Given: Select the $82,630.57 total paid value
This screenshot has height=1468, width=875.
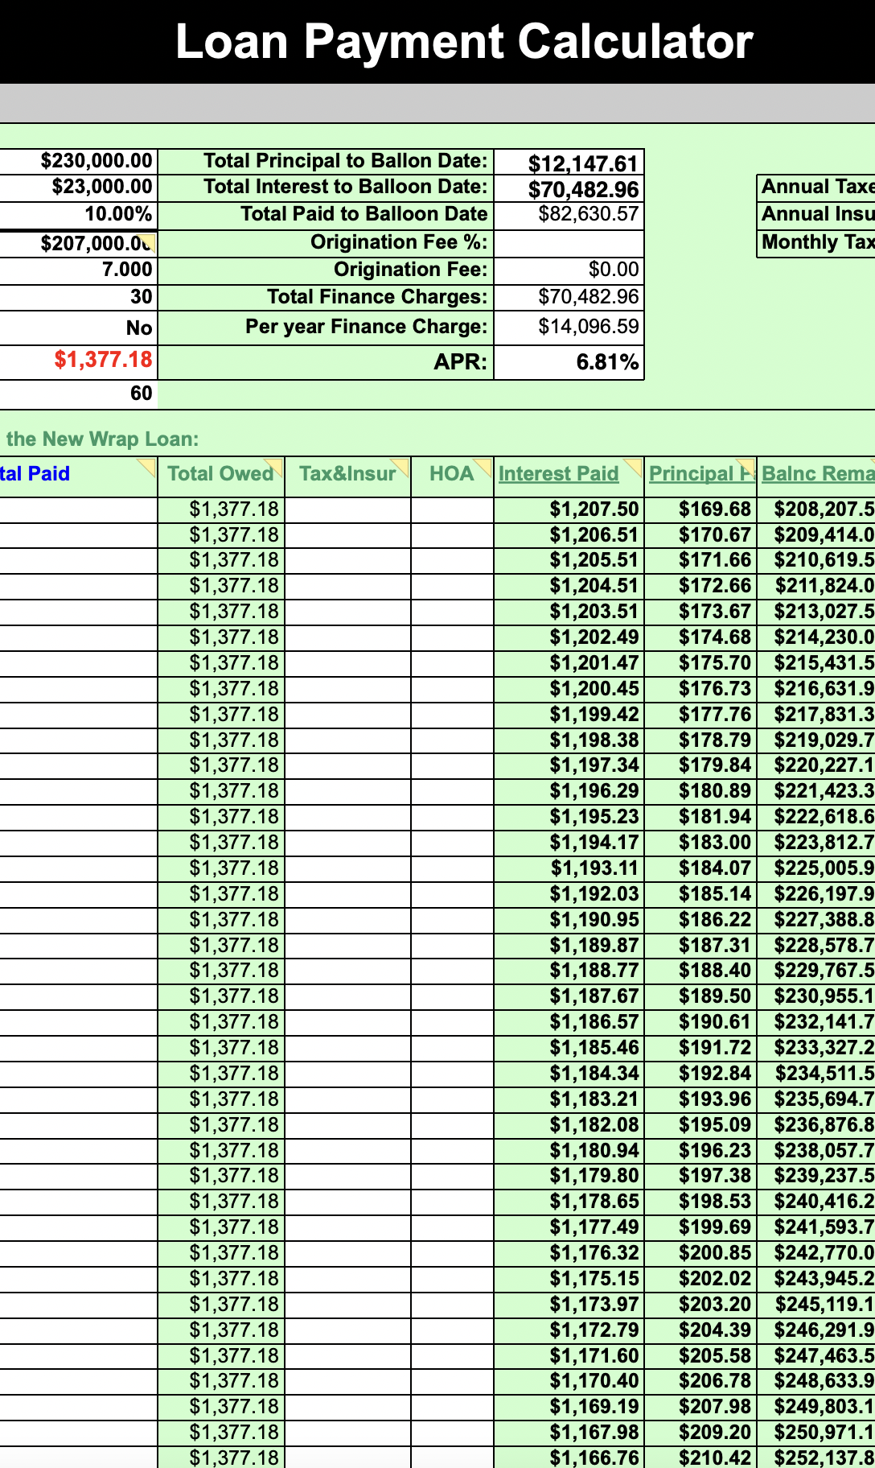Looking at the screenshot, I should [569, 214].
